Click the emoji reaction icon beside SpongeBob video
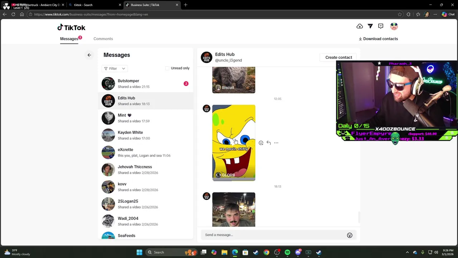This screenshot has height=258, width=458. pos(261,143)
